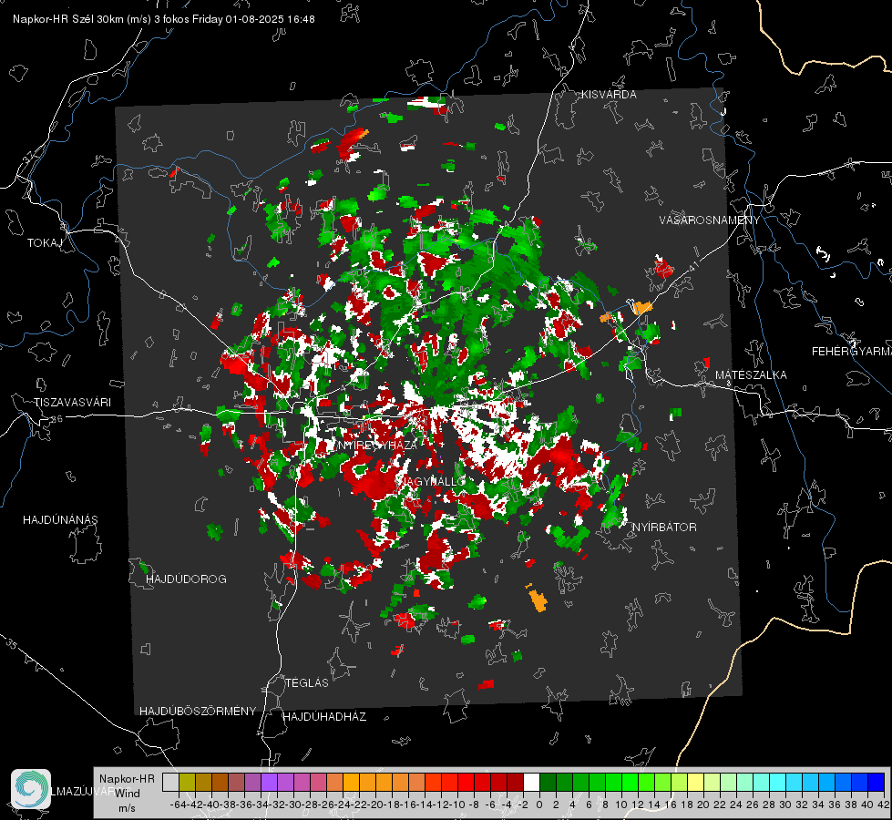The image size is (892, 820).
Task: Pick the yellow swatch between 18 and 20
Action: 696,782
